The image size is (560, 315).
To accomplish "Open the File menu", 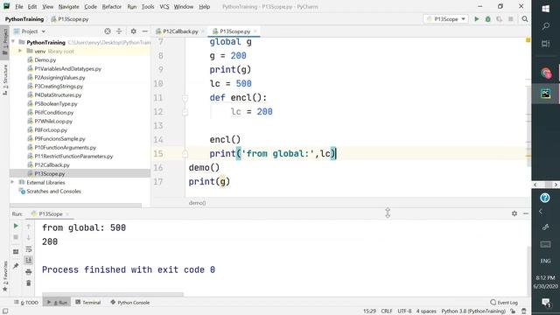I will [x=19, y=6].
